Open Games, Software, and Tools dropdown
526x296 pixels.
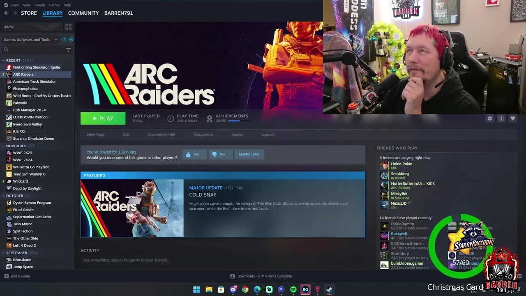tap(30, 39)
